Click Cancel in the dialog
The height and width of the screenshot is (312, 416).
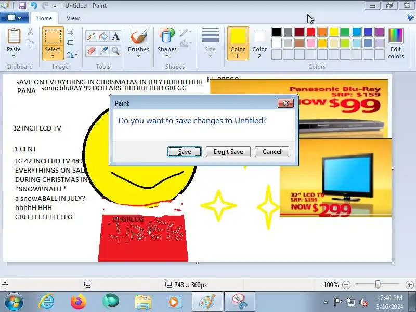pos(272,151)
